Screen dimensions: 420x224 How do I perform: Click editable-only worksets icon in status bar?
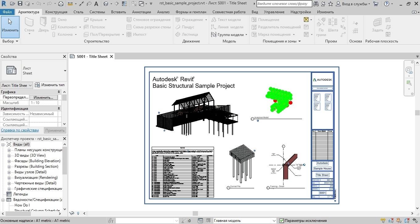point(111,221)
